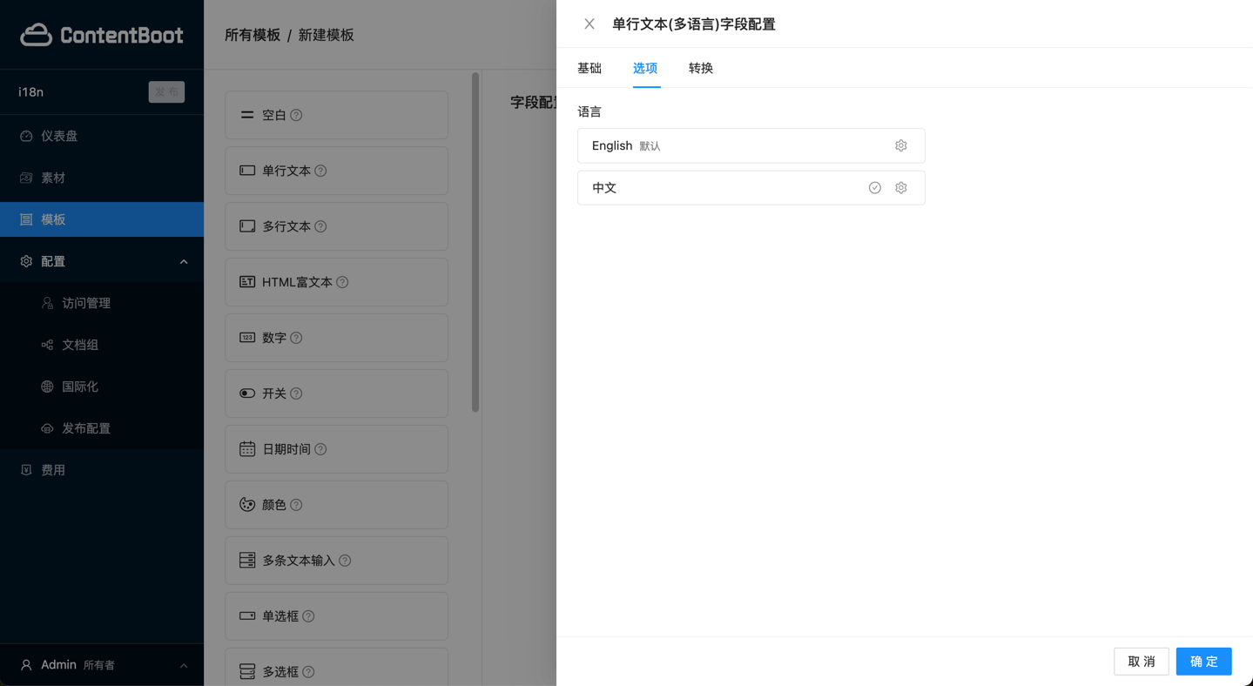The image size is (1253, 686).
Task: Open 费用 from the sidebar
Action: (x=102, y=470)
